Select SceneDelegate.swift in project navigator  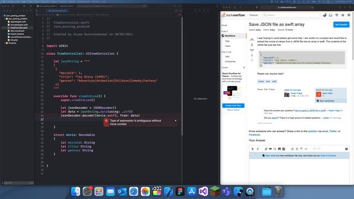coord(18,25)
